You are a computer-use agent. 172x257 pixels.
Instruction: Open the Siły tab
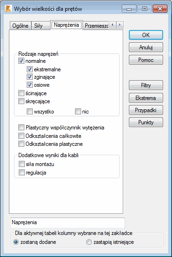click(x=41, y=26)
